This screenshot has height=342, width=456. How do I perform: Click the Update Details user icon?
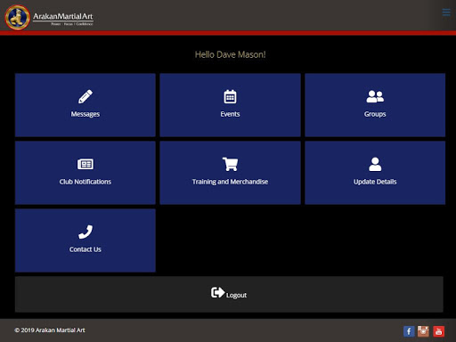pyautogui.click(x=375, y=164)
